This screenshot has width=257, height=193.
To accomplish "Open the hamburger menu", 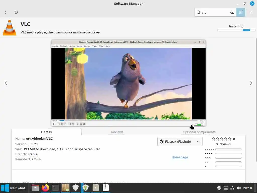I will tap(251, 12).
